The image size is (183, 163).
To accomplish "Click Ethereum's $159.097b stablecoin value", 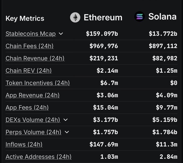I will click(102, 34).
